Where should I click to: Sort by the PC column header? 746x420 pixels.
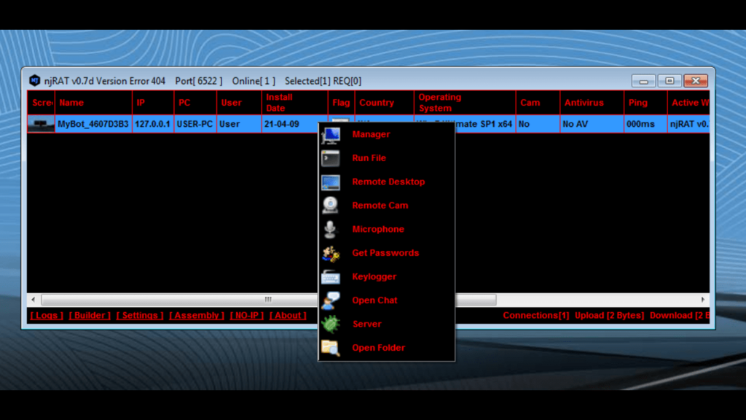[195, 102]
